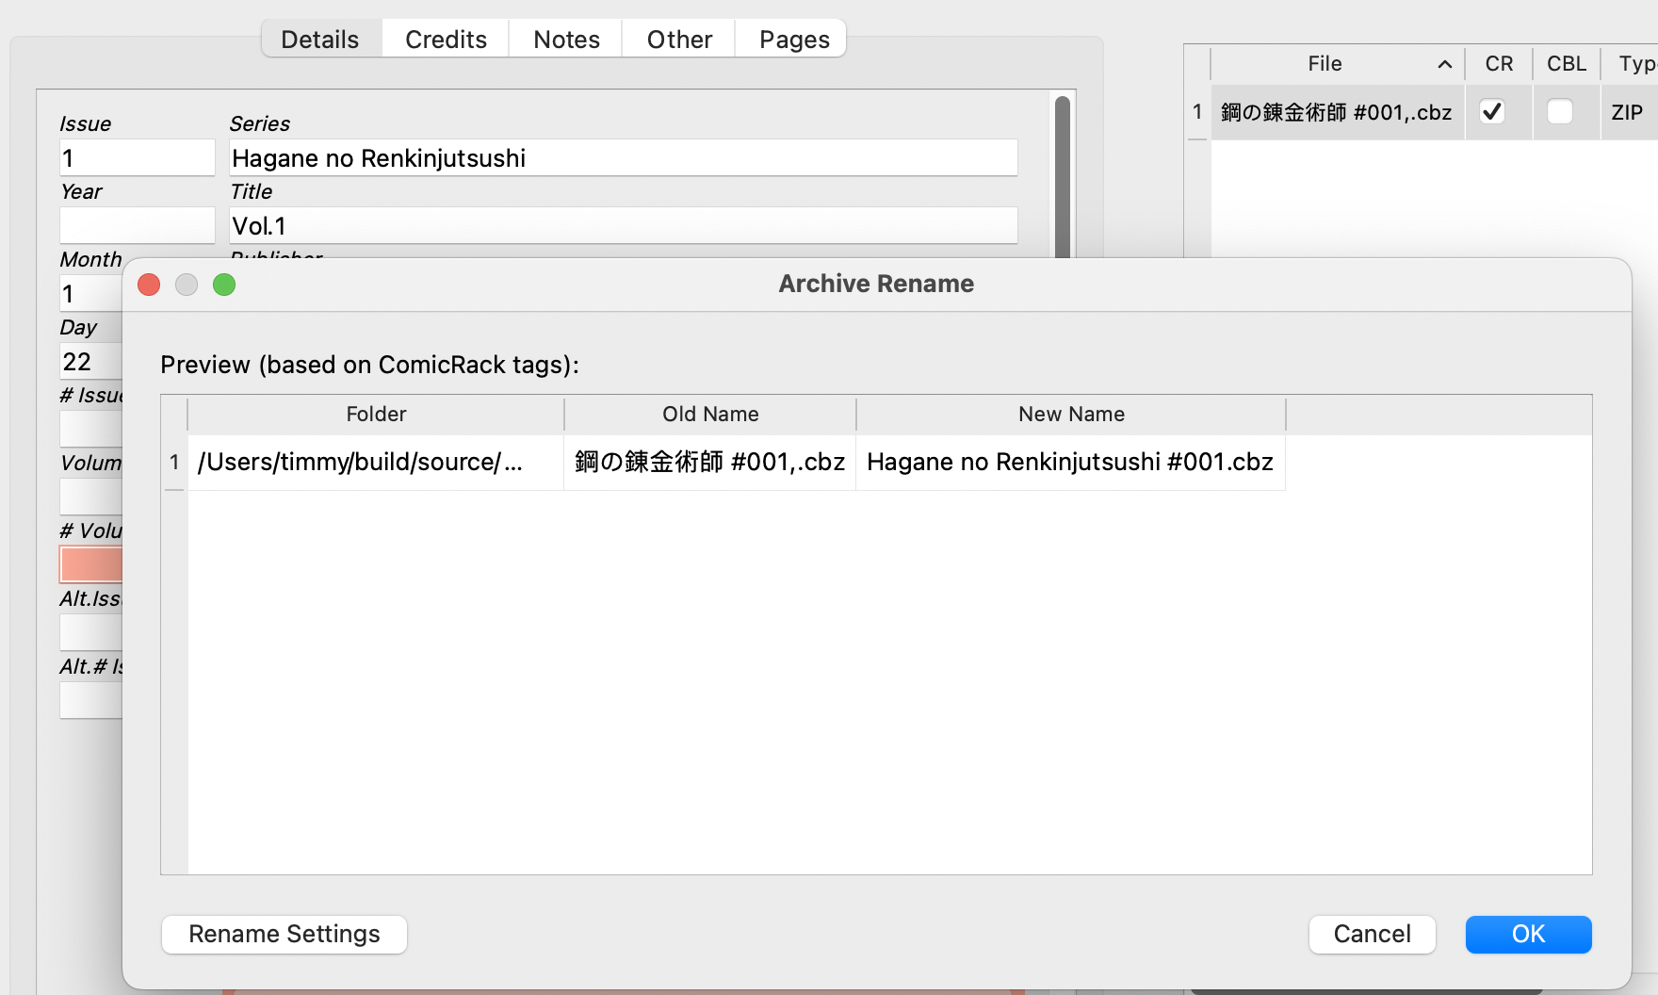This screenshot has width=1658, height=995.
Task: Cancel the Archive Rename dialog
Action: click(1372, 934)
